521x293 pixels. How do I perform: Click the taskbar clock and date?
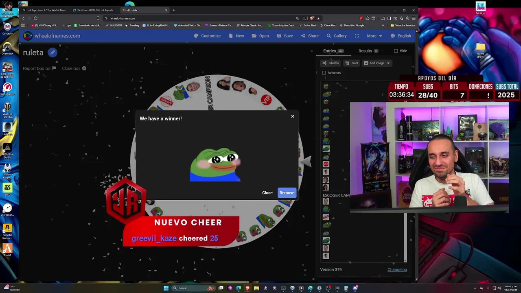(x=510, y=288)
